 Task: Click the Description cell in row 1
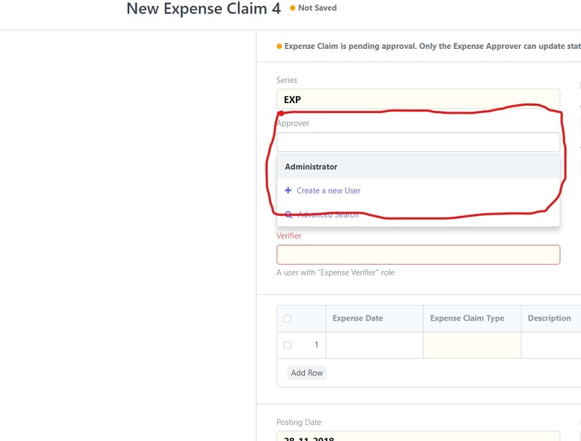551,345
